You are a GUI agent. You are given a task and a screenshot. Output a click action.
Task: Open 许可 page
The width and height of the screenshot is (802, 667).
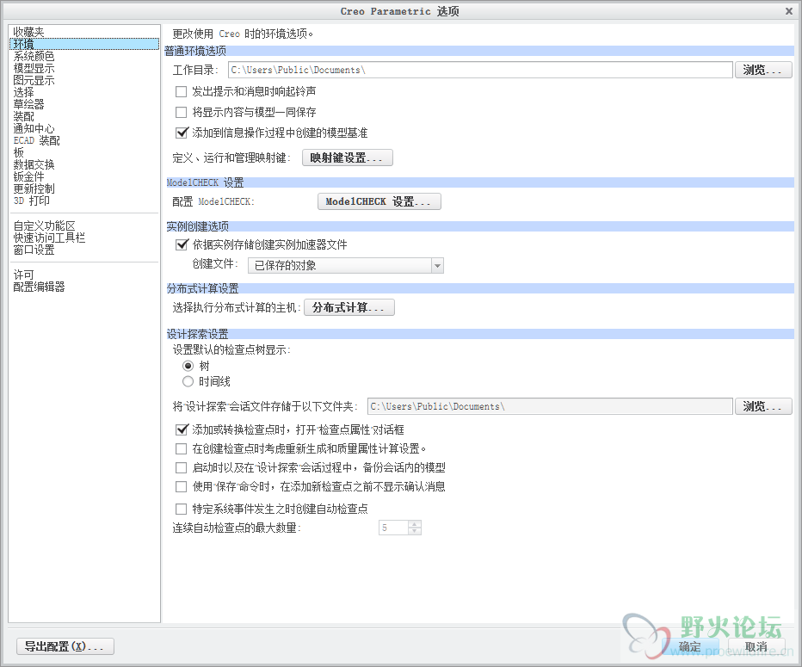coord(23,275)
